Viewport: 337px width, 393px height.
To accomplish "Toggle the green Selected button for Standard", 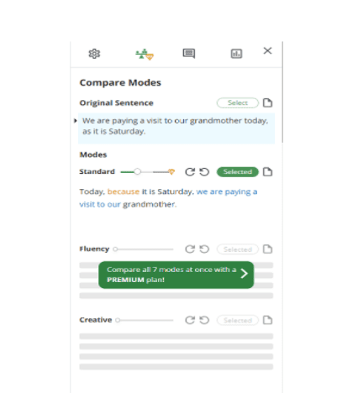I will 238,171.
